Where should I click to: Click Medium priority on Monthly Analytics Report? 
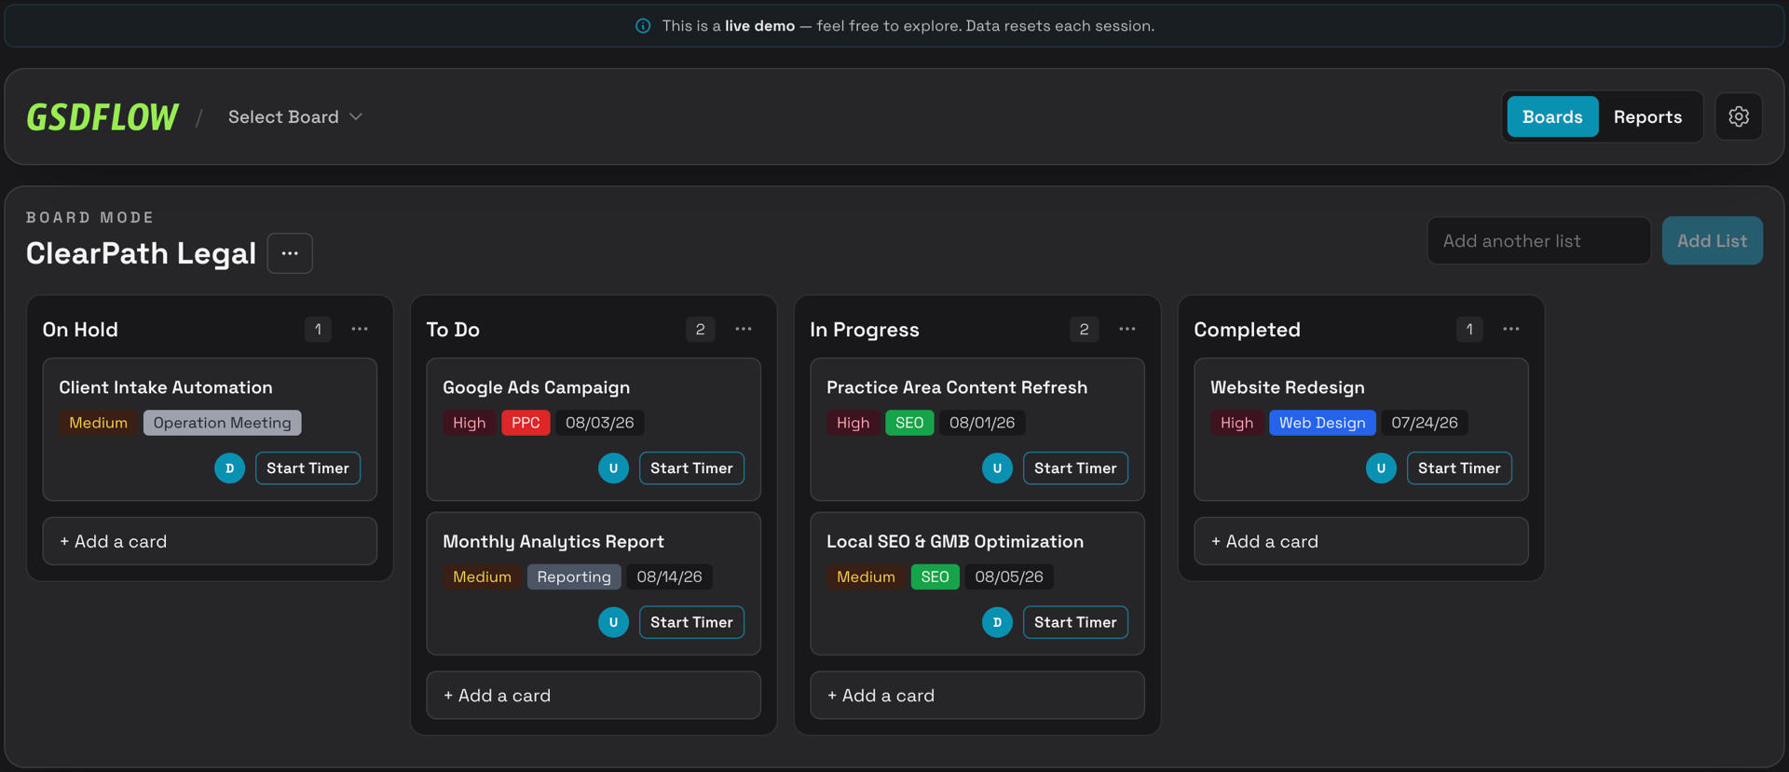(482, 576)
